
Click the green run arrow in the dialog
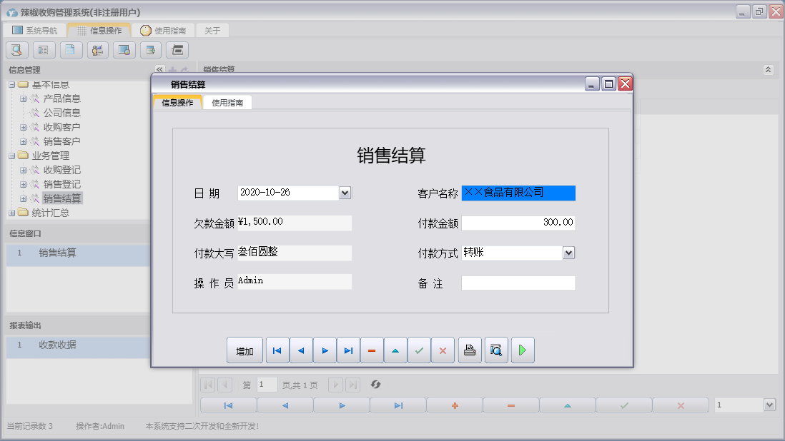[523, 350]
